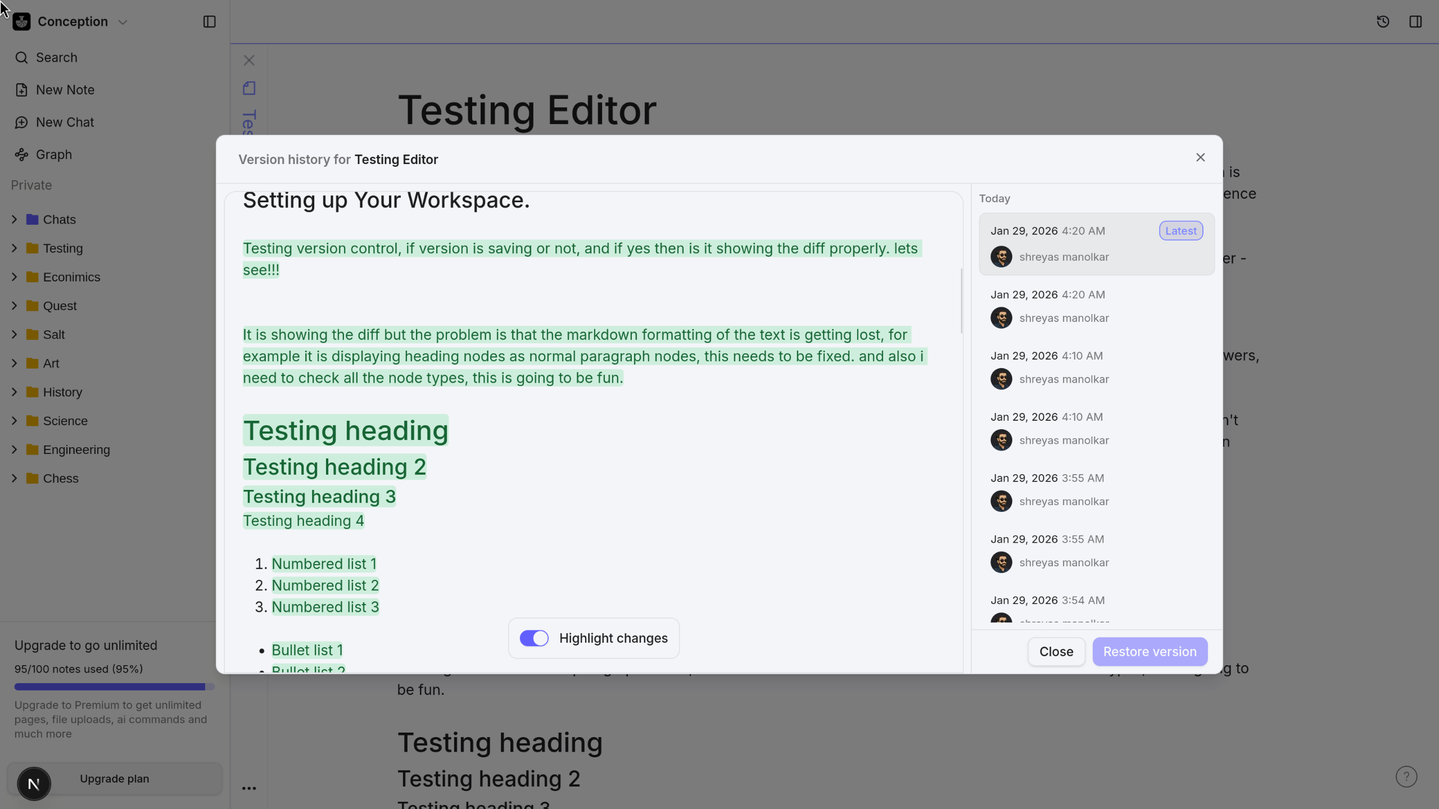Start a New Chat

[x=65, y=122]
